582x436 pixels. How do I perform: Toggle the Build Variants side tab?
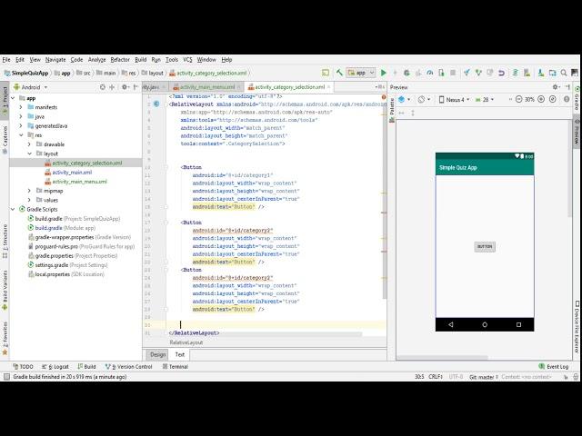[5, 291]
